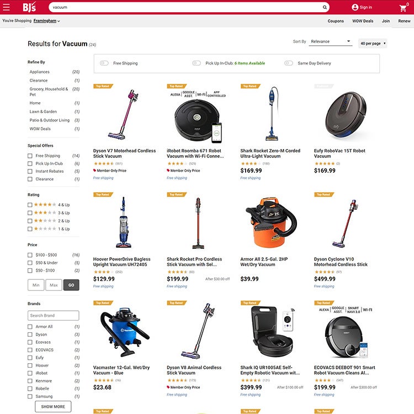Expand the Framingham club location selector
The image size is (414, 414).
47,21
